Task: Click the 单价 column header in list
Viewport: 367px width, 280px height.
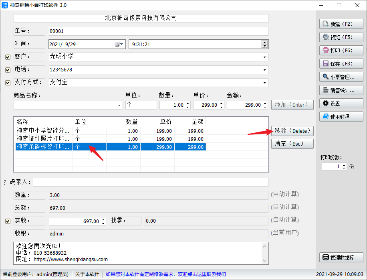Action: [157, 122]
